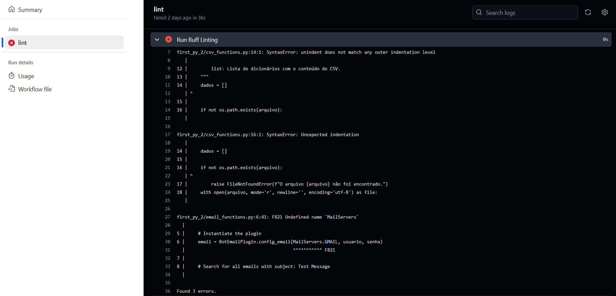
Task: Collapse the Run Ruff Linting step
Action: tap(157, 40)
